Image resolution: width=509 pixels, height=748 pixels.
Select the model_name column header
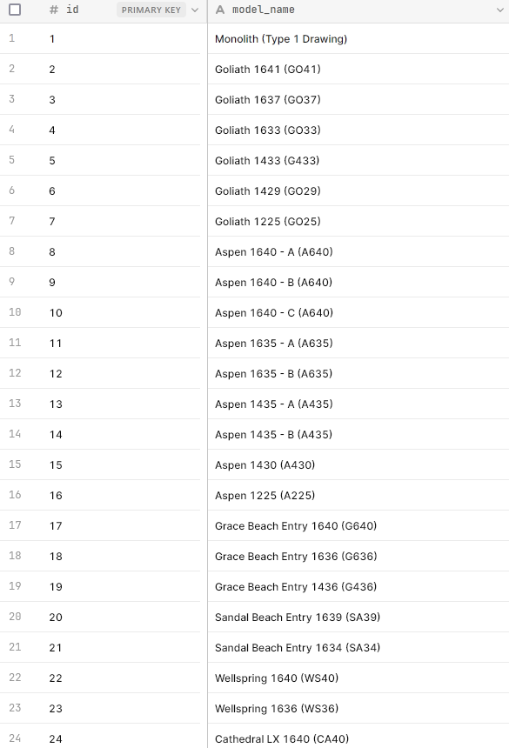coord(358,10)
